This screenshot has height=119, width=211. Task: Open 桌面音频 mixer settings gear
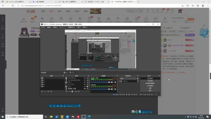point(115,89)
